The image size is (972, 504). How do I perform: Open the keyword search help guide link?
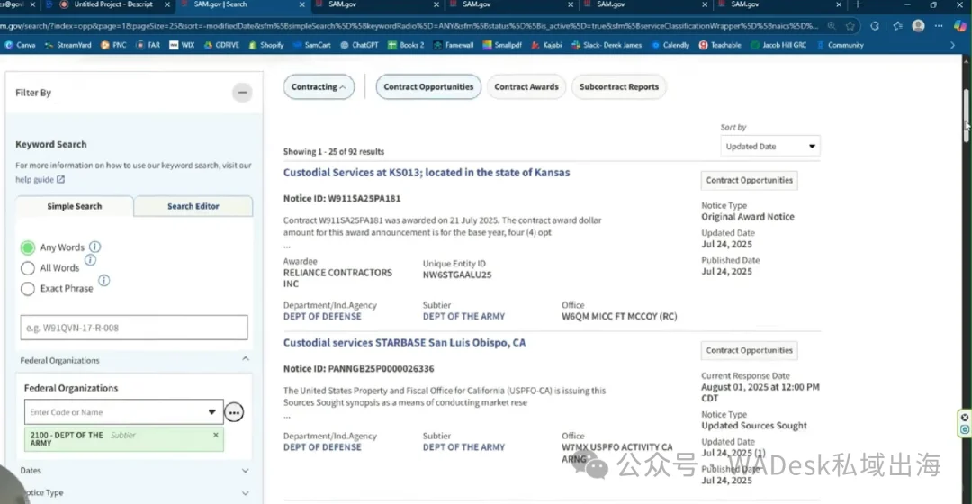(40, 180)
